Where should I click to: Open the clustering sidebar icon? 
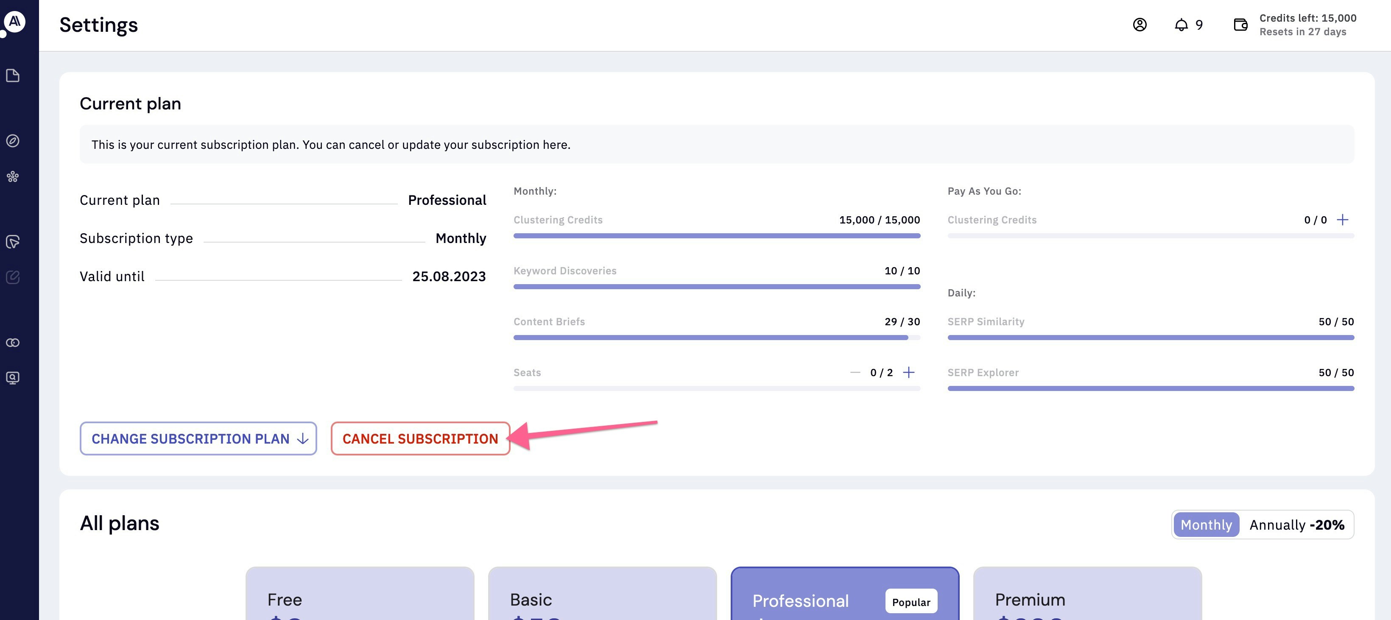(x=13, y=176)
